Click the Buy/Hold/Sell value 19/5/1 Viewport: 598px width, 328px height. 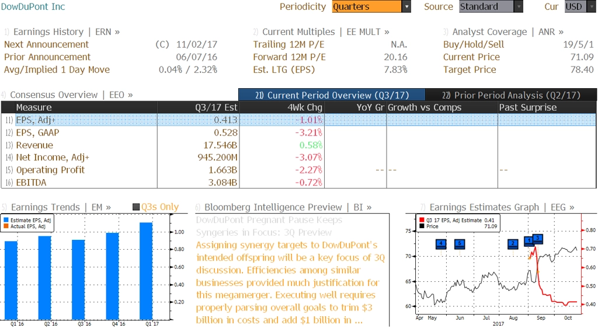click(579, 44)
